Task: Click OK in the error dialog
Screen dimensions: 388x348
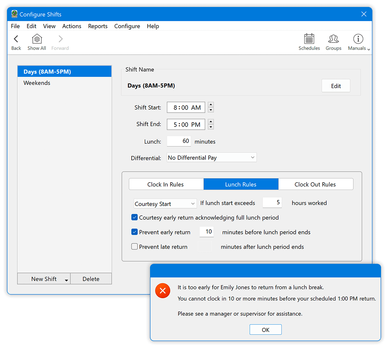Action: (265, 329)
